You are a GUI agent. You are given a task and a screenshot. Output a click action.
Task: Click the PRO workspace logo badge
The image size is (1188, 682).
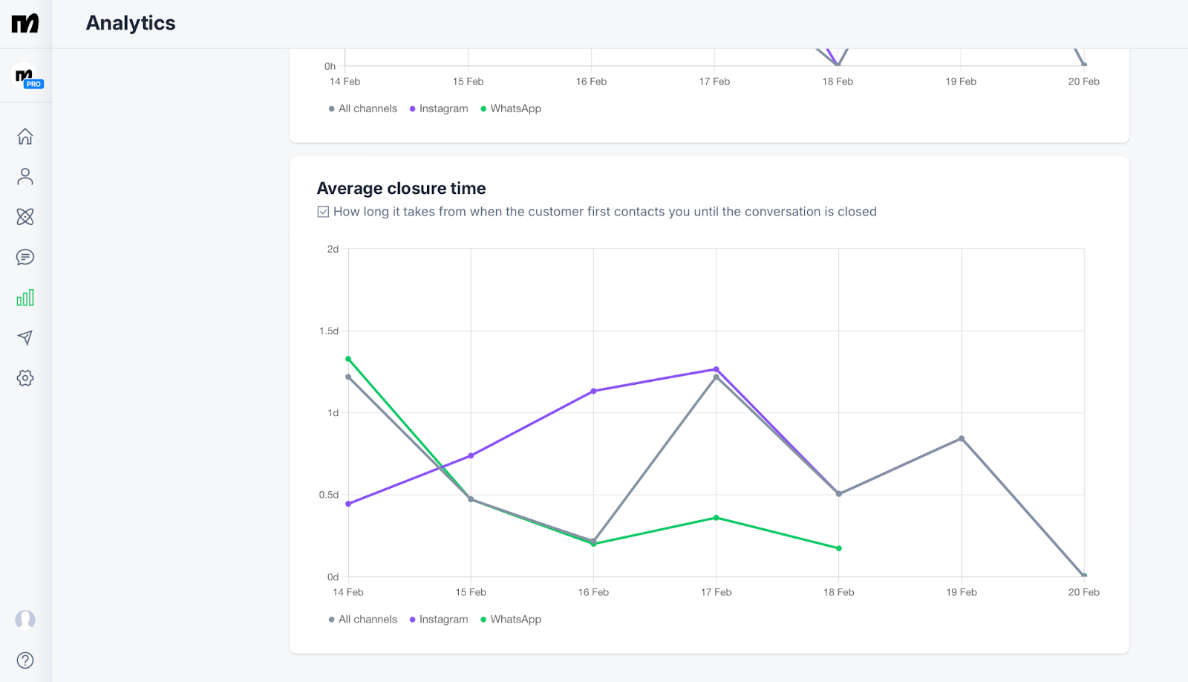(x=28, y=77)
